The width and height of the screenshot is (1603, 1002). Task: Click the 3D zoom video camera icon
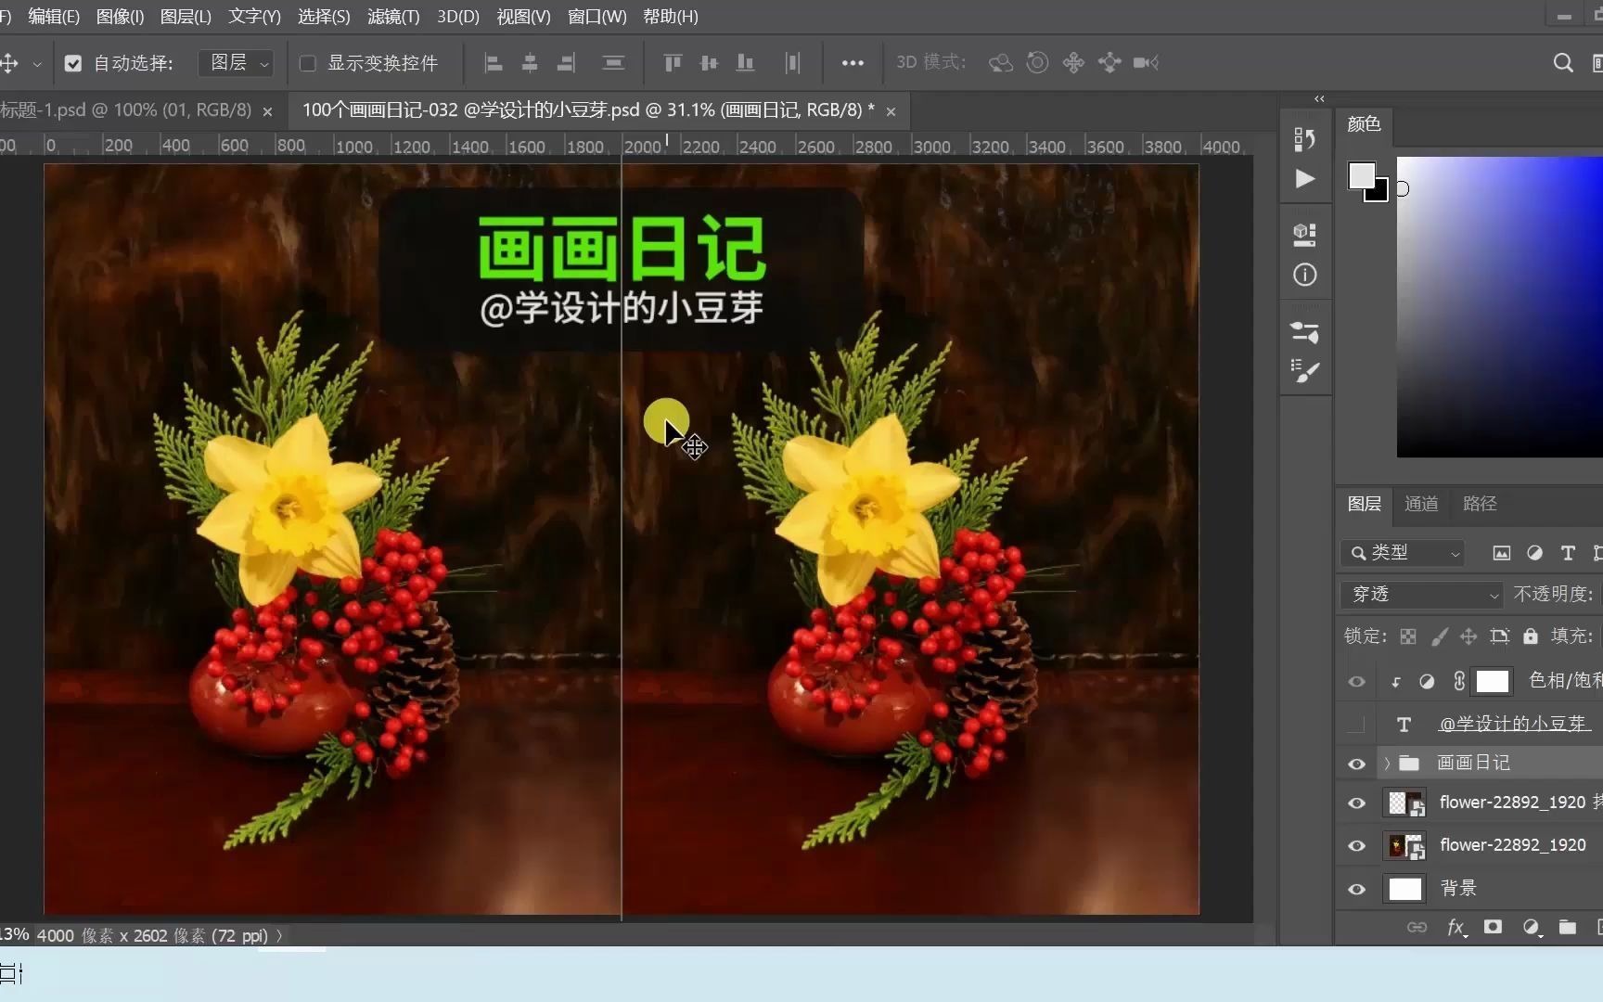pyautogui.click(x=1146, y=63)
